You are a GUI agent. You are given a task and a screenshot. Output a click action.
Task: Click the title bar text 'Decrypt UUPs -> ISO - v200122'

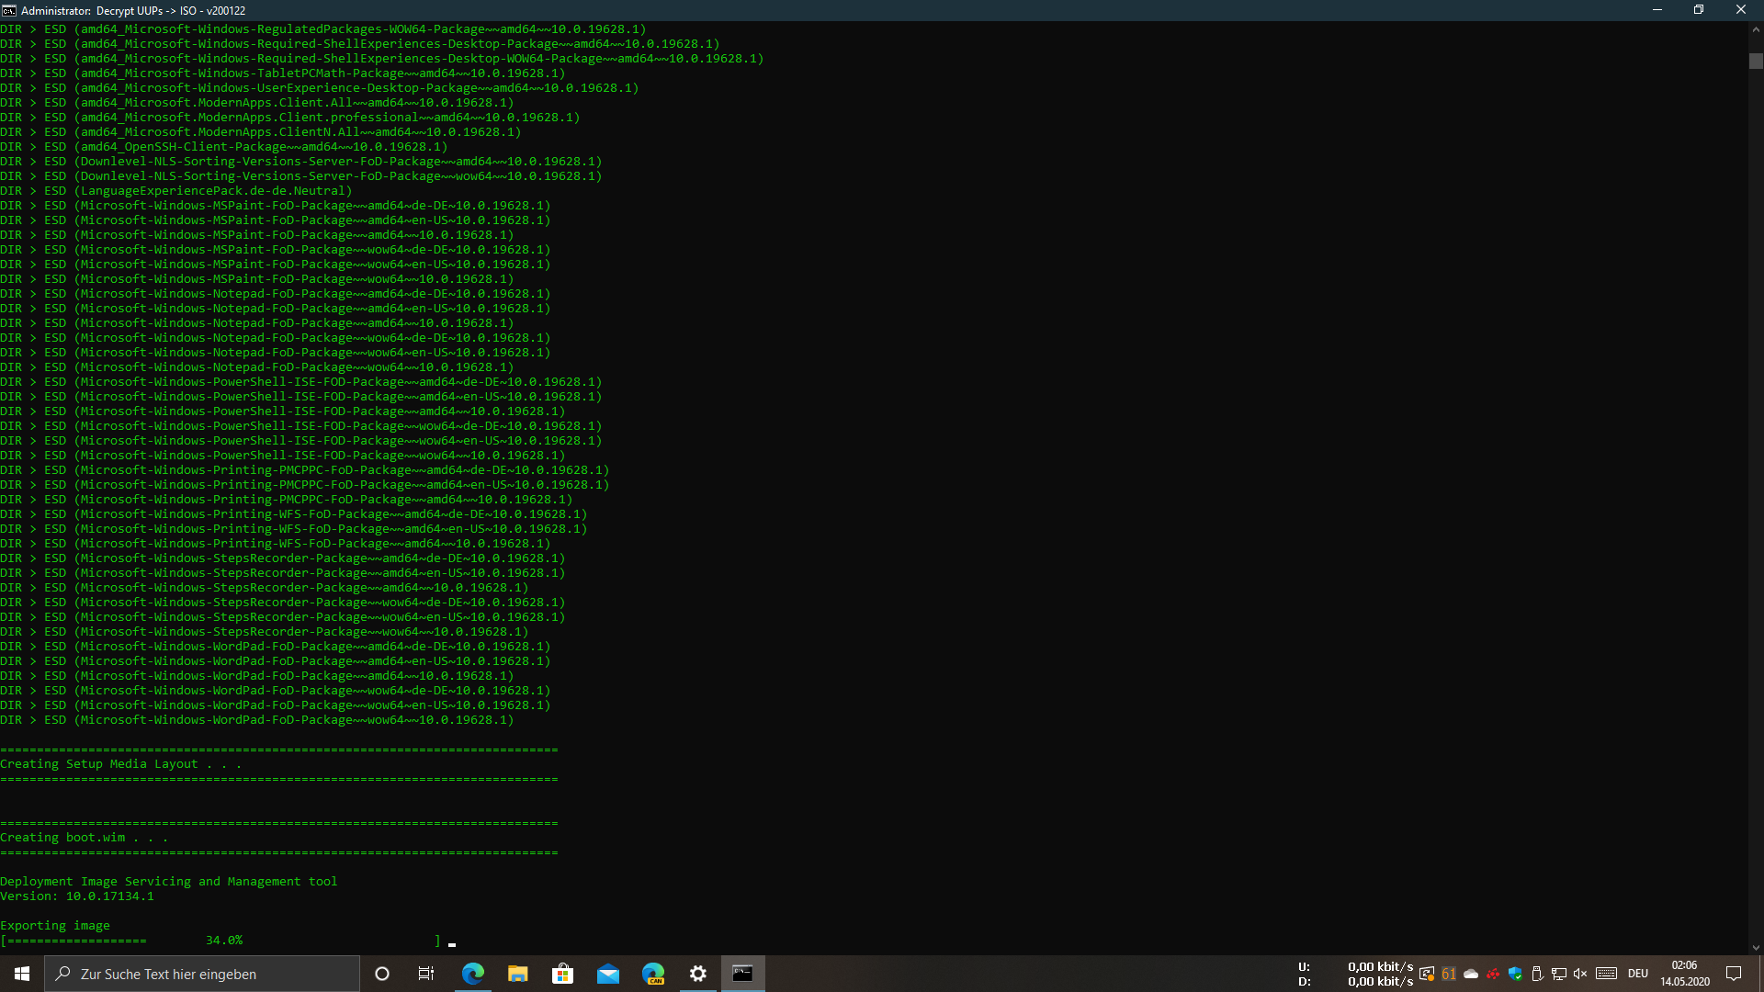point(171,11)
